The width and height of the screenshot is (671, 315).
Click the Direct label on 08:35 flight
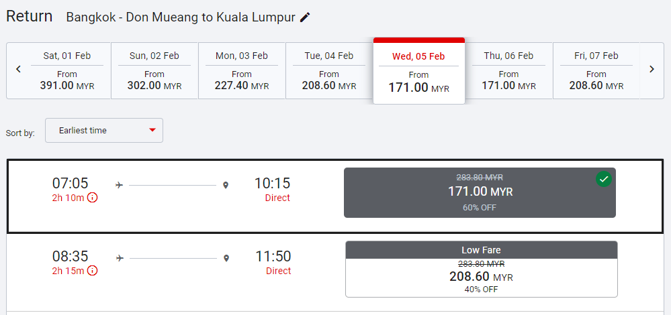tap(278, 271)
